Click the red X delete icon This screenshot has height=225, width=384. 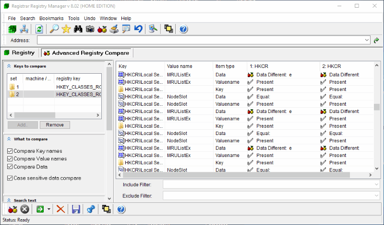[60, 209]
